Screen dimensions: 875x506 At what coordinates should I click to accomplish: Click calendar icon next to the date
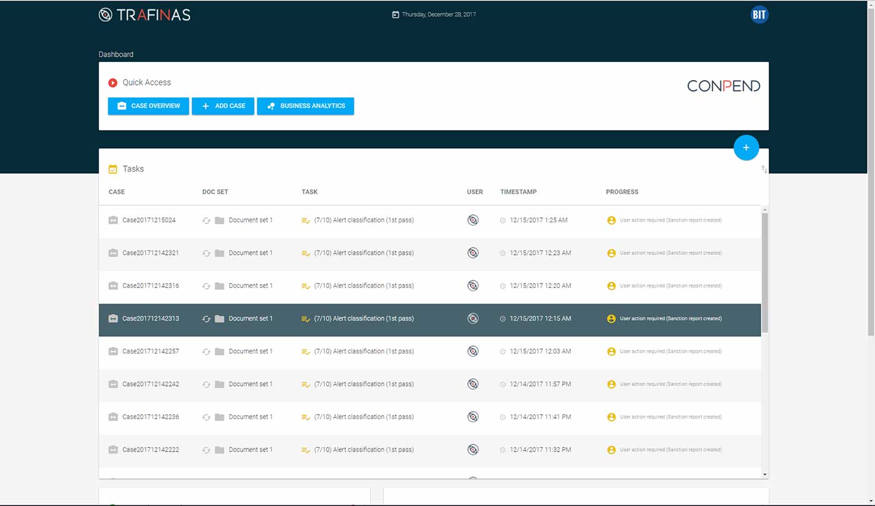click(x=395, y=14)
